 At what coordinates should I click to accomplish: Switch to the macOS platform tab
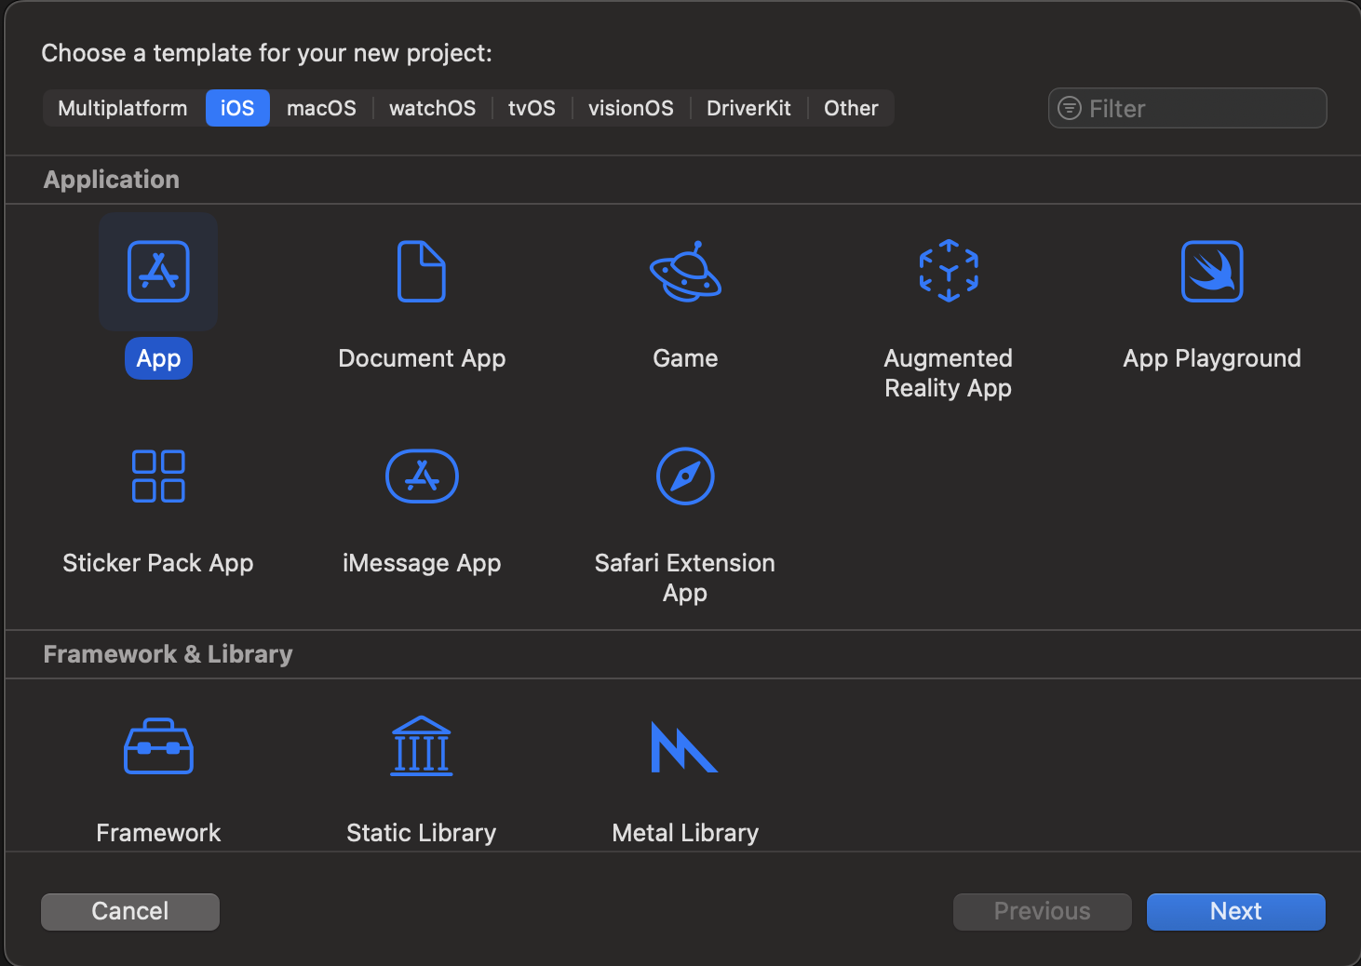click(321, 108)
